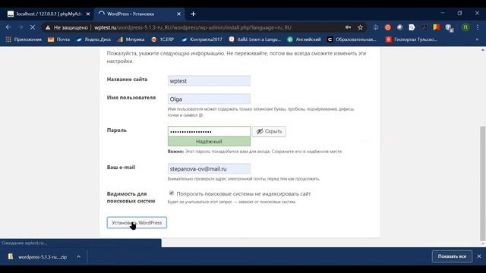Click the Надёжный password strength indicator
The height and width of the screenshot is (273, 486).
pos(209,142)
